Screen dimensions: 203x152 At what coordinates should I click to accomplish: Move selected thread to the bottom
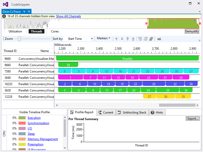[x=133, y=39]
